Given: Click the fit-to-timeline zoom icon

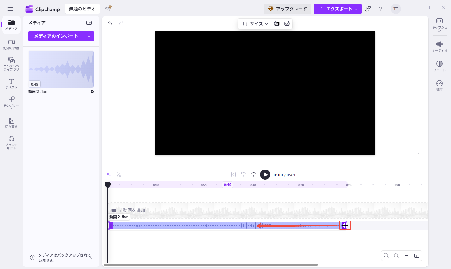Looking at the screenshot, I should (x=407, y=256).
